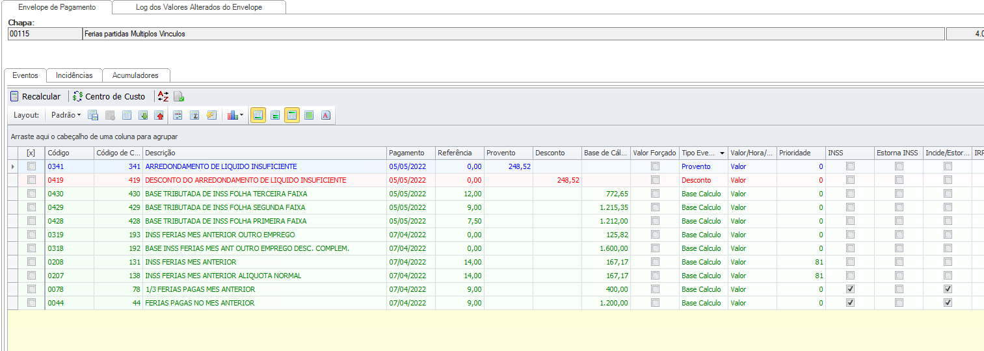Image resolution: width=984 pixels, height=351 pixels.
Task: Click the group-by column header drop area
Action: coord(496,137)
